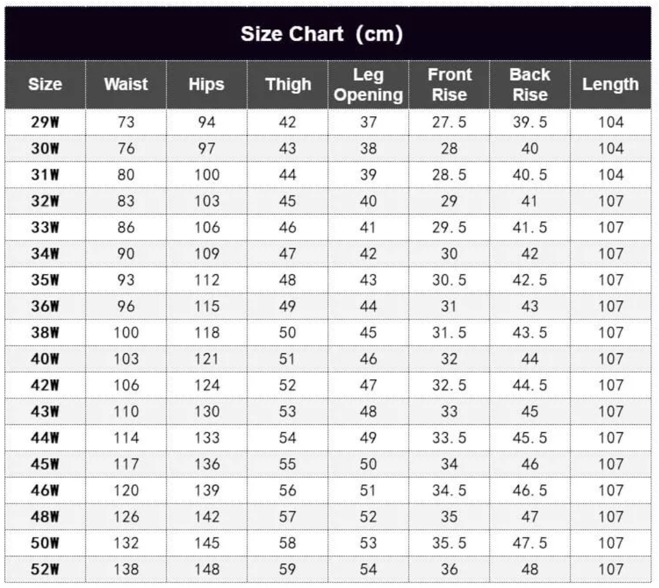Click thigh value 59 in 52W row
Image resolution: width=659 pixels, height=588 pixels.
point(288,569)
